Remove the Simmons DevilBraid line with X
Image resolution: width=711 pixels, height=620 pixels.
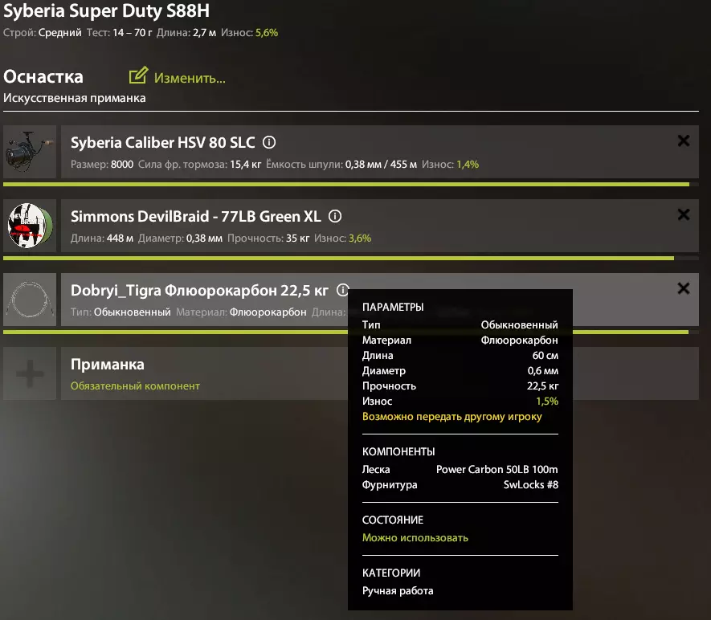tap(684, 214)
